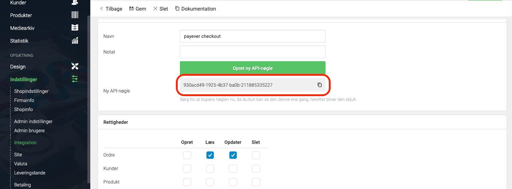Viewport: 512px width, 189px height.
Task: Click the Gem save icon in the toolbar
Action: click(x=131, y=9)
